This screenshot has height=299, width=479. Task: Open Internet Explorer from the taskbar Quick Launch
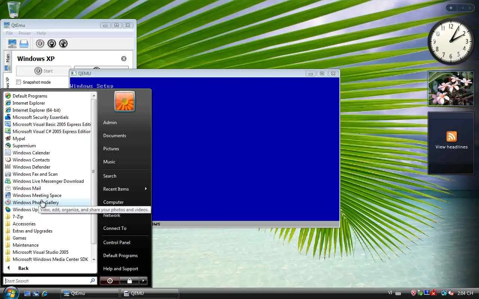coord(45,293)
